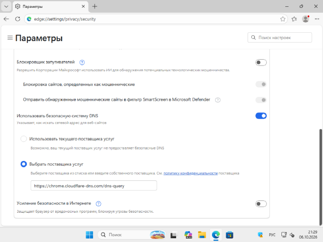Toggle Блокировка сайтов мошеннические switch
The image size is (323, 242).
(x=261, y=84)
